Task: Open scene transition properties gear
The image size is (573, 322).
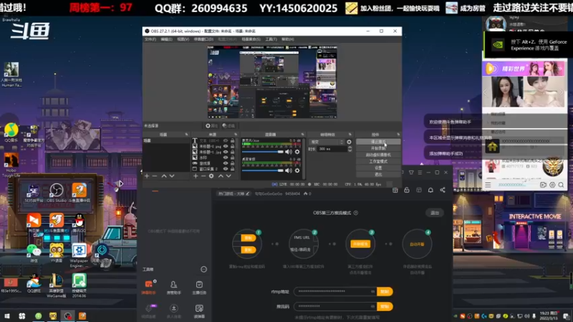Action: (x=349, y=142)
